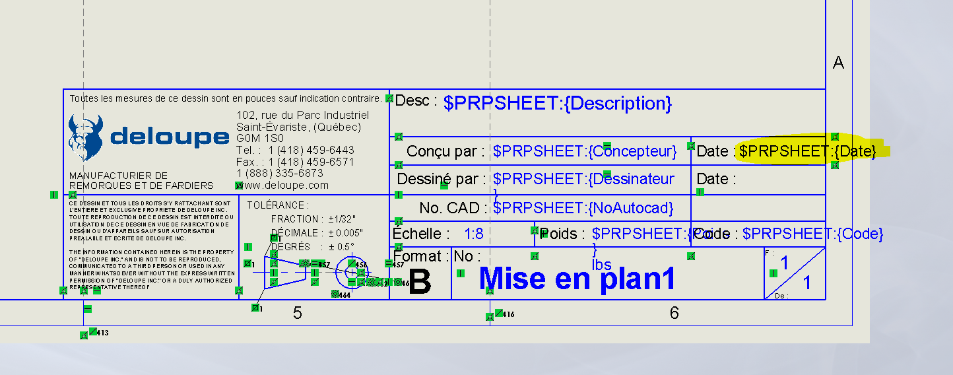953x375 pixels.
Task: Click the equal relation marker labeled 457
Action: click(x=389, y=263)
